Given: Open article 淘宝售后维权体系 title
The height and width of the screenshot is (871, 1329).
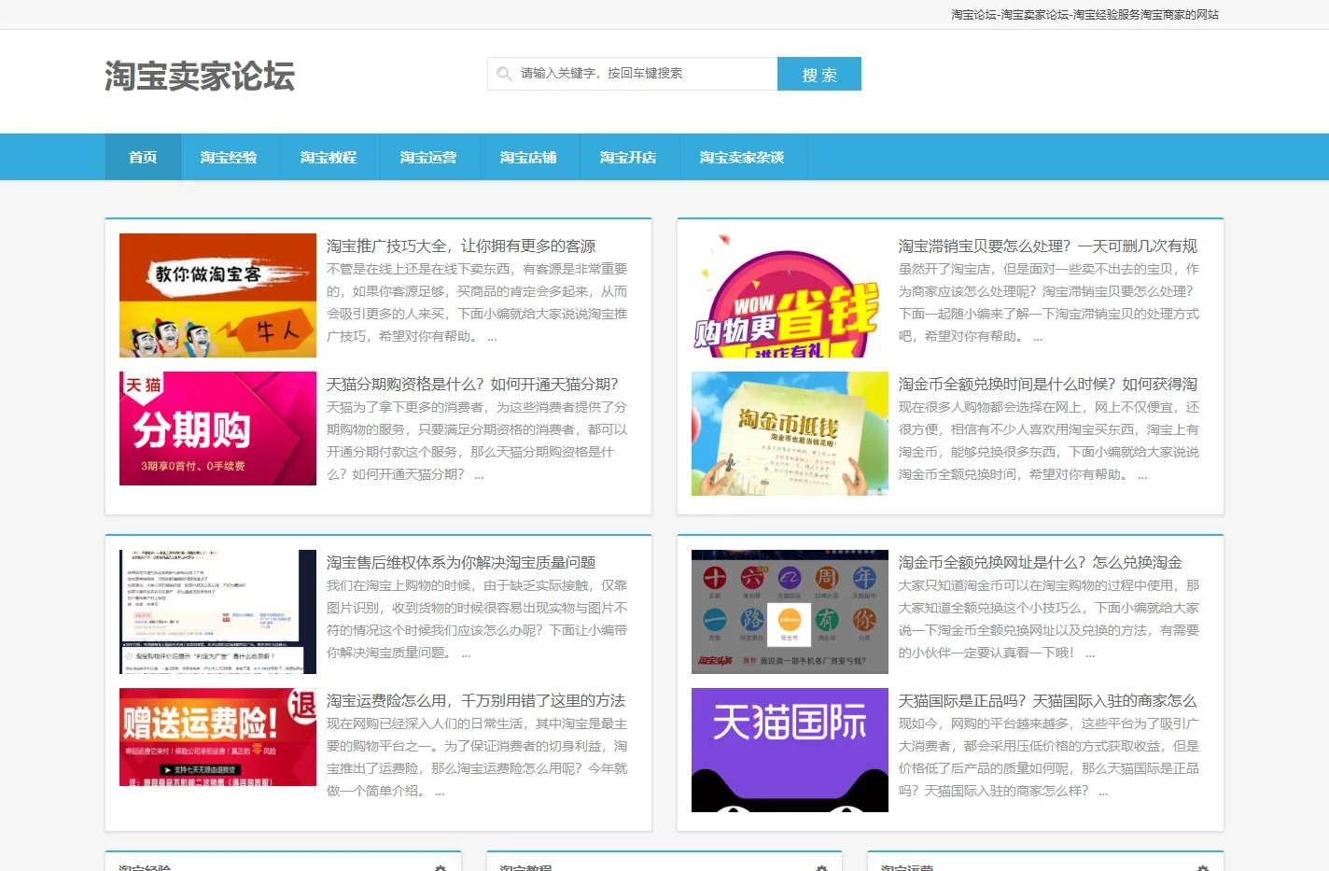Looking at the screenshot, I should tap(461, 562).
